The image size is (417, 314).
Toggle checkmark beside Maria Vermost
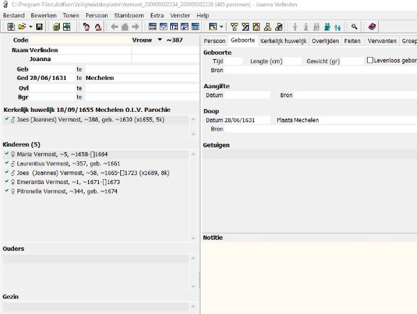coord(6,154)
